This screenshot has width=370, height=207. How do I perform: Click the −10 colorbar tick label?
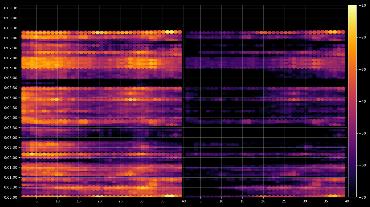[362, 5]
